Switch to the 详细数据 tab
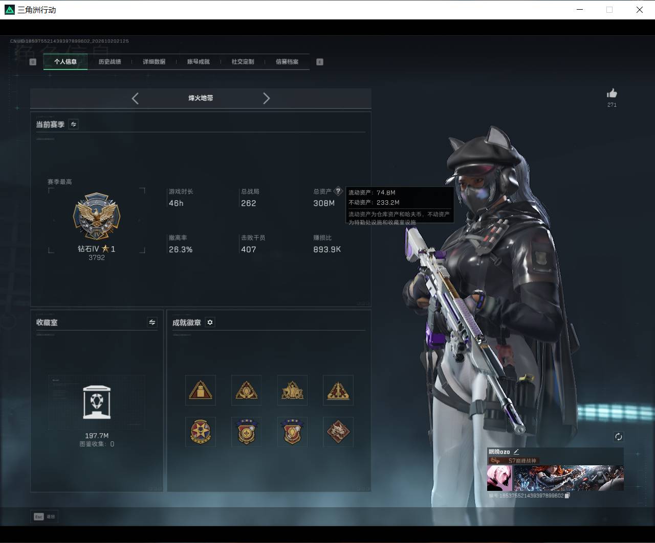Image resolution: width=655 pixels, height=543 pixels. pos(154,62)
